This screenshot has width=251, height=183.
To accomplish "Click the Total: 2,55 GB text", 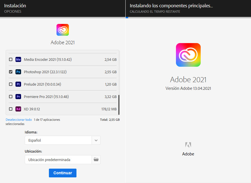I will 110,120.
